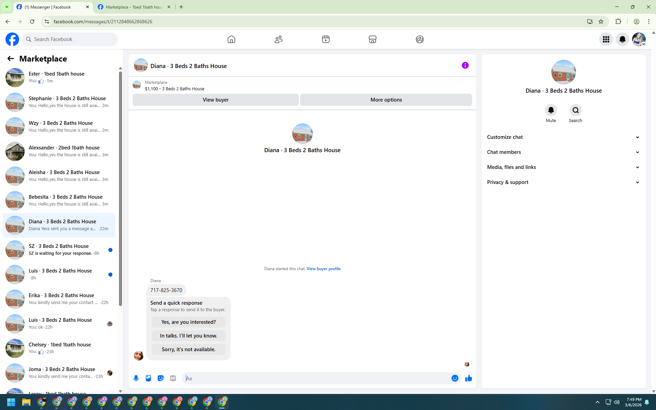Open a new Chrome tab
Screen dimensions: 656x410
click(181, 7)
